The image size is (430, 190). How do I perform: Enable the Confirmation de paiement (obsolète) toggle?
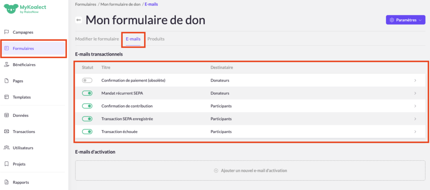click(87, 80)
